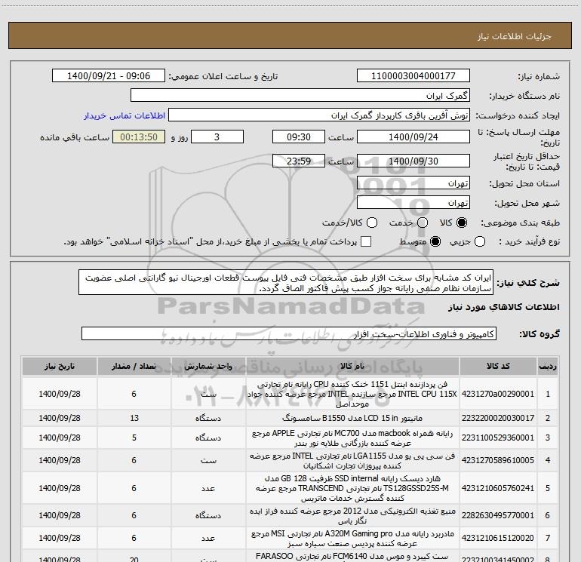Click the goods group field کامپیوتر و فناوری اطلاعات
The height and width of the screenshot is (562, 581).
[x=289, y=333]
